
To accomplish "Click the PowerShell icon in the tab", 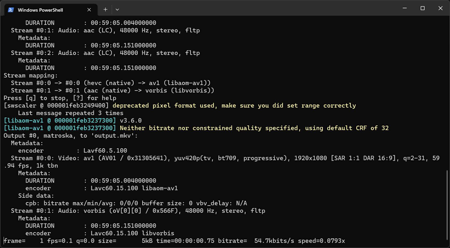I will (x=11, y=10).
